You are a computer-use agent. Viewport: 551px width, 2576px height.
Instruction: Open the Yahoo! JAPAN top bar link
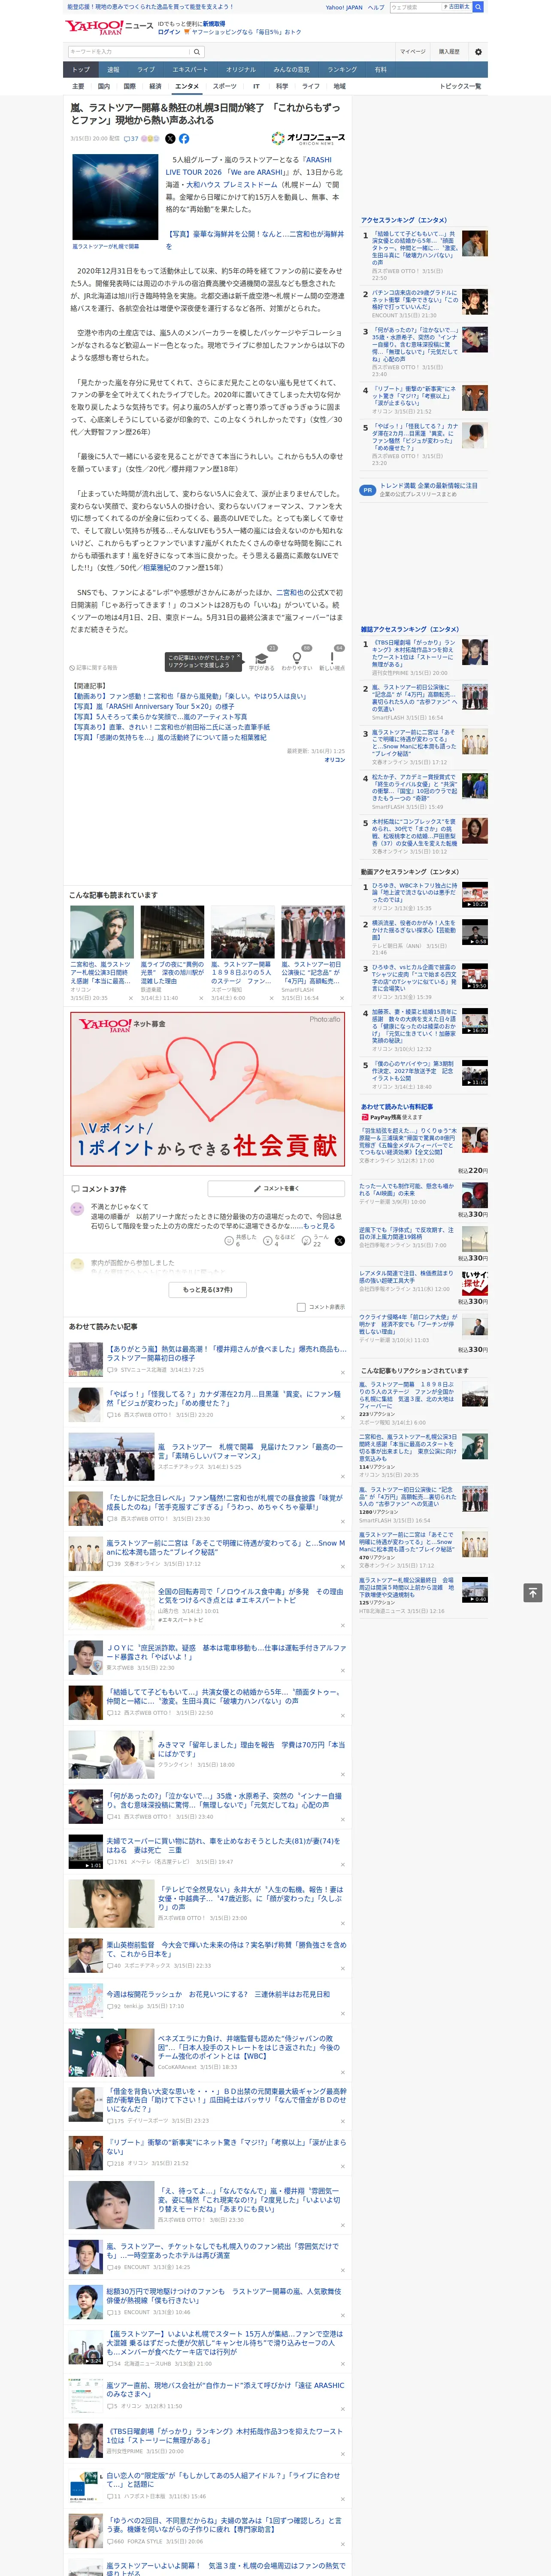click(x=344, y=7)
